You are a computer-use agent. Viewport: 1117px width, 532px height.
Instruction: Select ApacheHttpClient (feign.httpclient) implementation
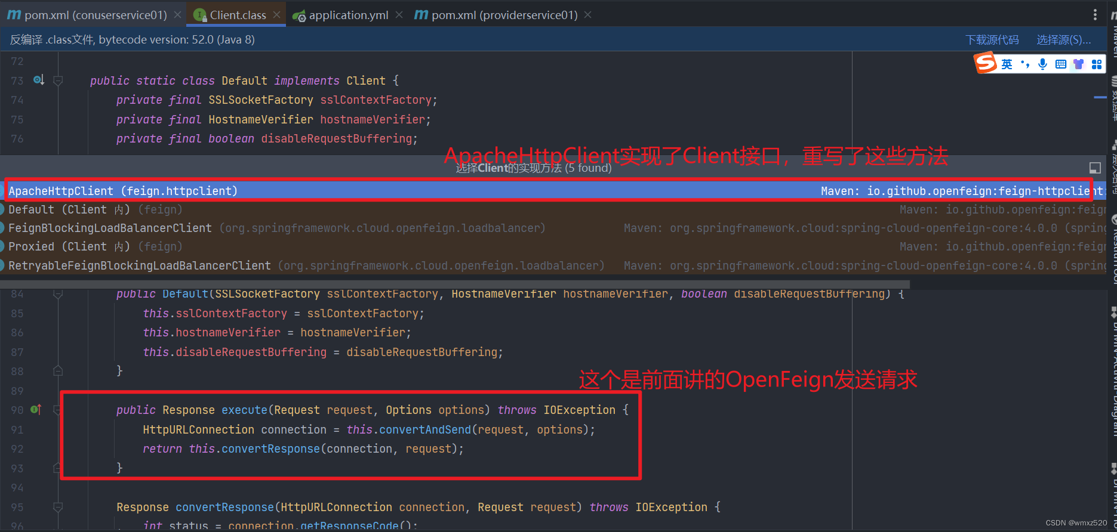(552, 191)
